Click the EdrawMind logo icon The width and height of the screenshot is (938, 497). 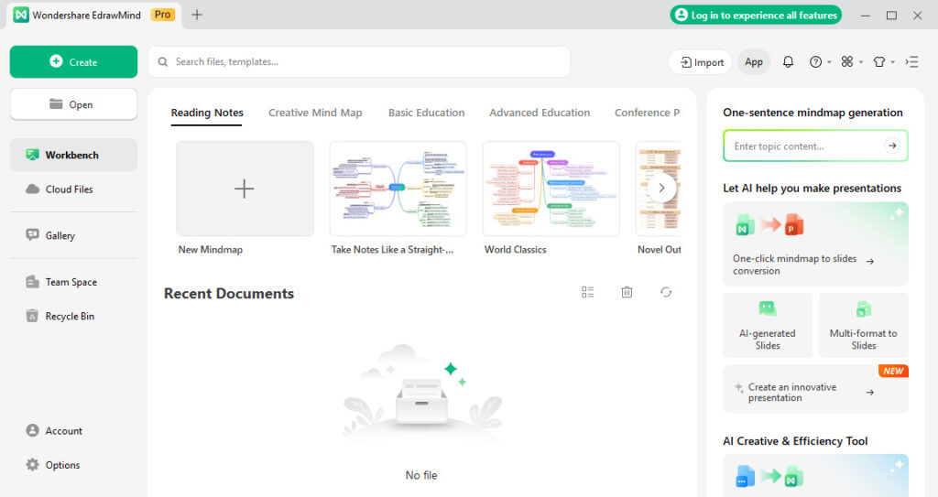pyautogui.click(x=21, y=15)
